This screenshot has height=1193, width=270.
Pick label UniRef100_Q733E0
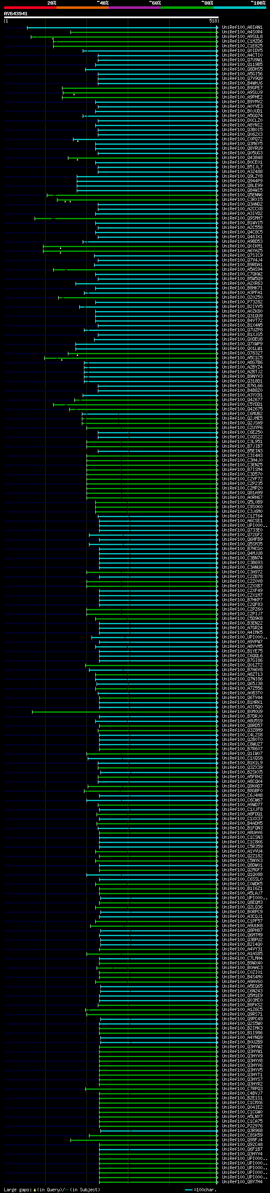tap(242, 530)
